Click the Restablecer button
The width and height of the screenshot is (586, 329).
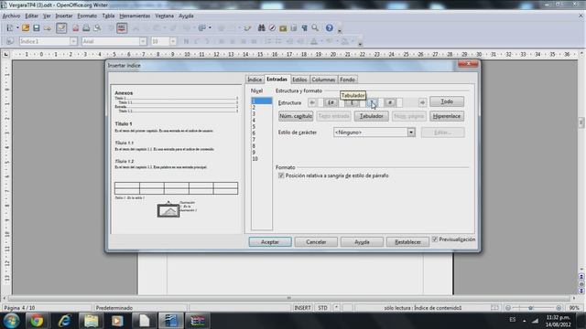pyautogui.click(x=407, y=241)
